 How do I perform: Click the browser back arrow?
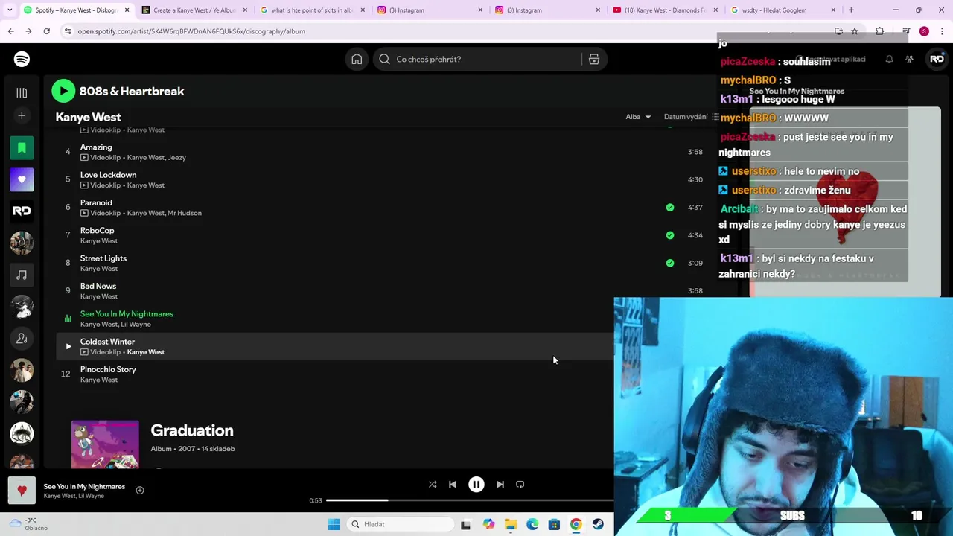click(10, 31)
